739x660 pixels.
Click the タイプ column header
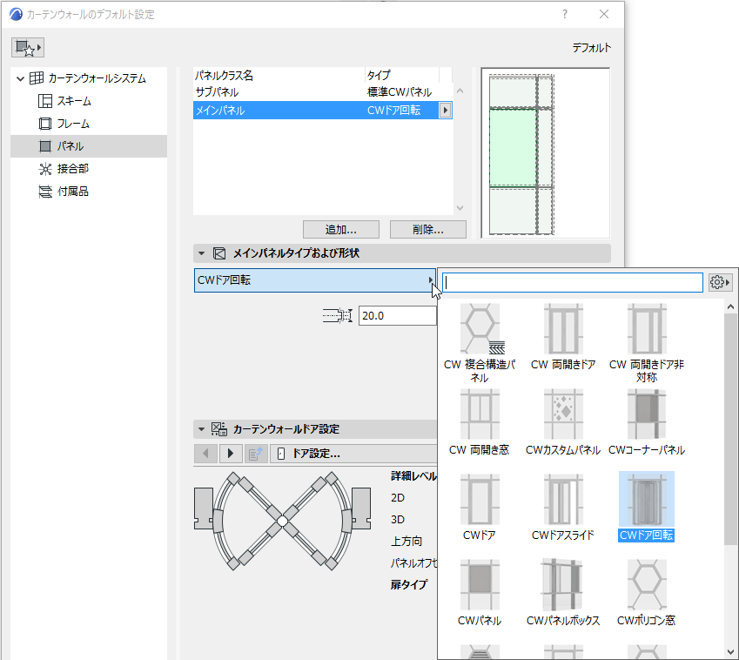pyautogui.click(x=401, y=76)
